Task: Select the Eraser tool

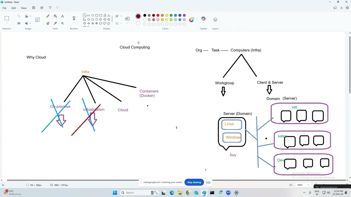Action: (48, 23)
